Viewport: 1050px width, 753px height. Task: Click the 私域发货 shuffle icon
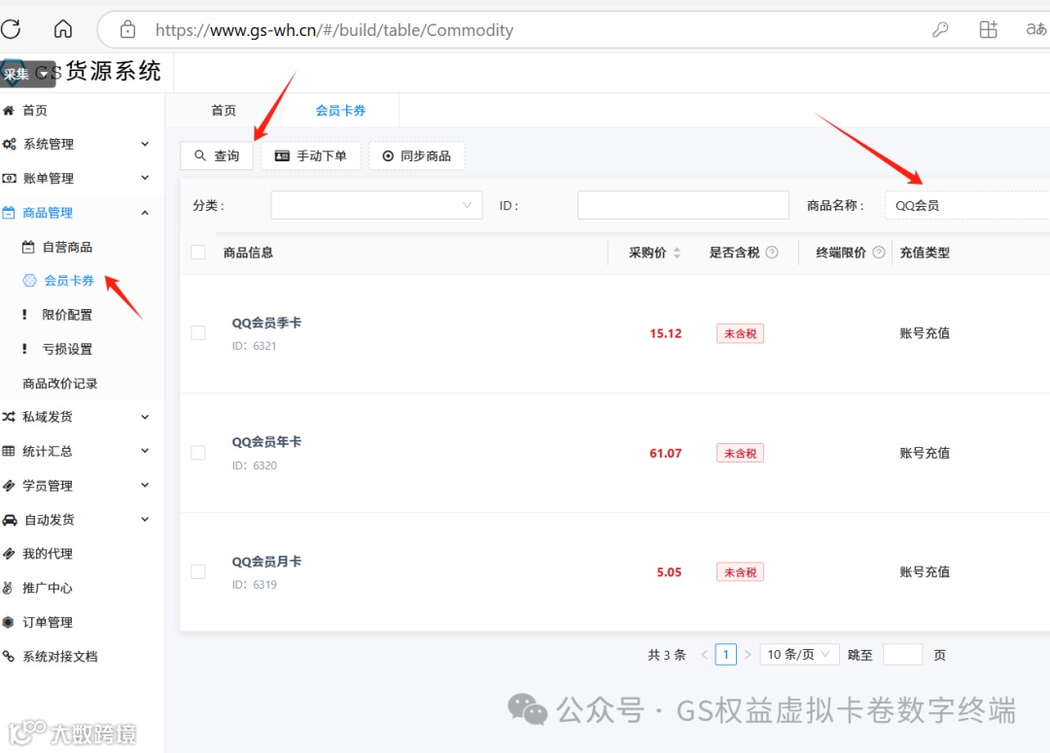[x=9, y=416]
